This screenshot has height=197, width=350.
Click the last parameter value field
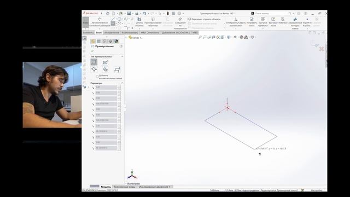pyautogui.click(x=106, y=148)
